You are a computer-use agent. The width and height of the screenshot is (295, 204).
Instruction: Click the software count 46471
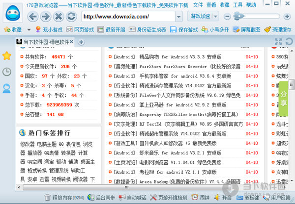(x=59, y=57)
